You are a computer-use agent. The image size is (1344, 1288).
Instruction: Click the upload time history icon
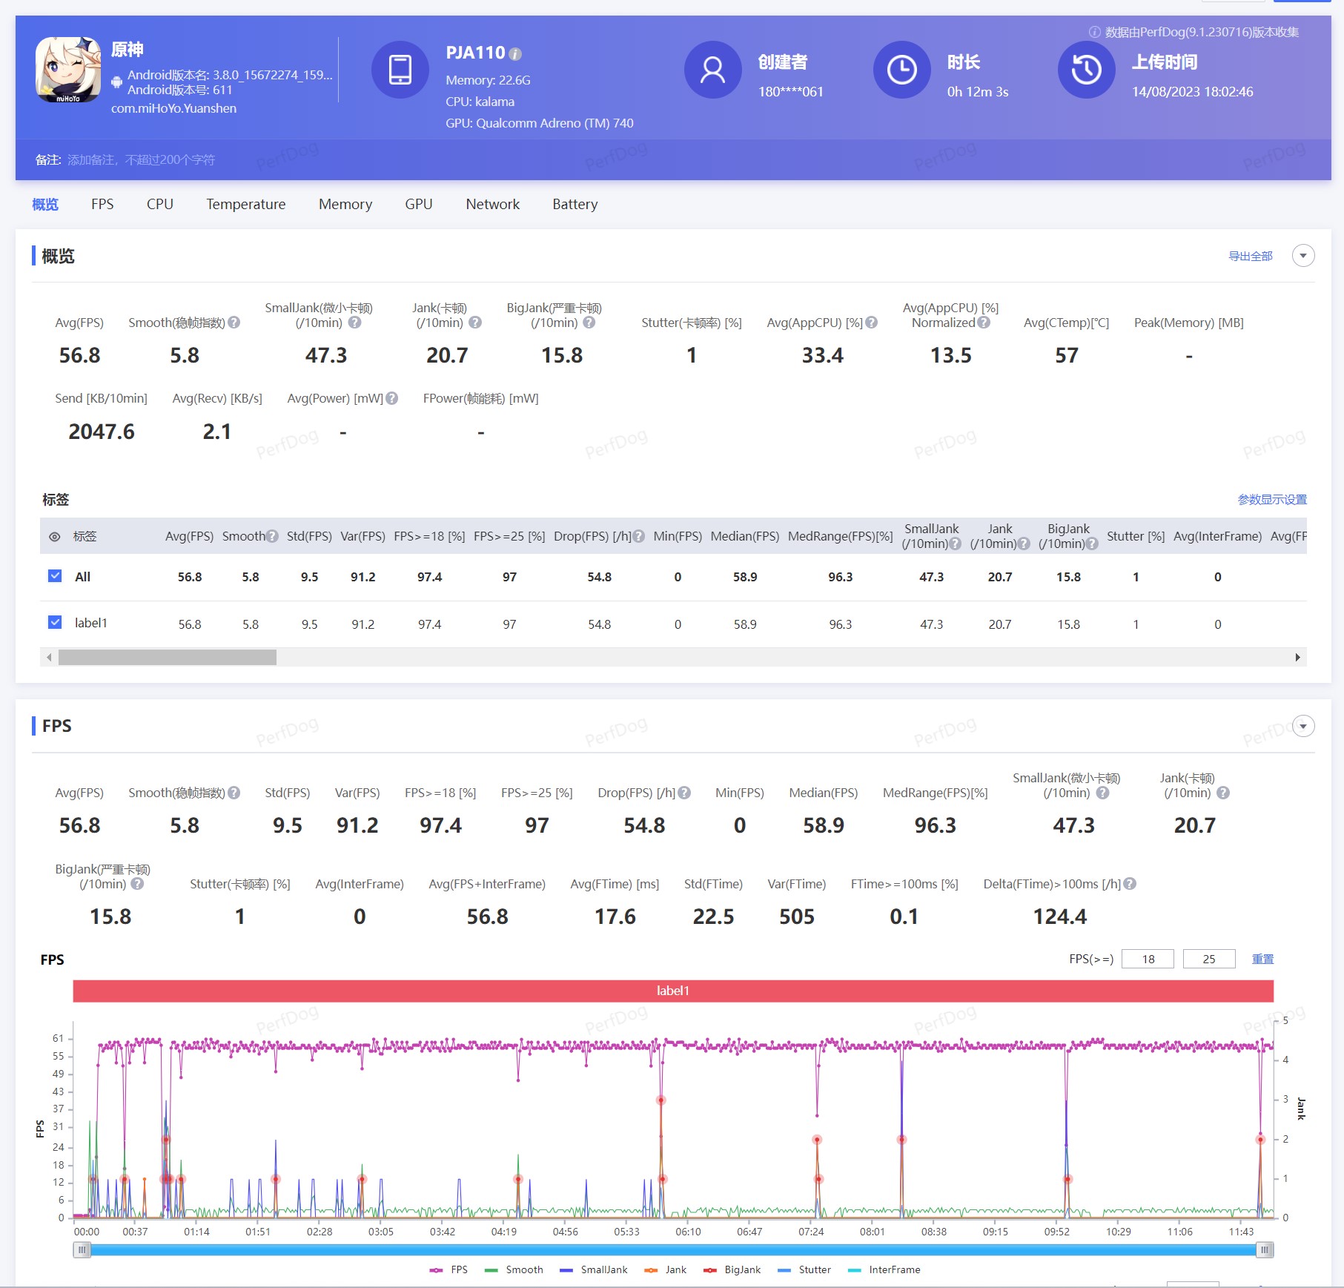coord(1087,70)
